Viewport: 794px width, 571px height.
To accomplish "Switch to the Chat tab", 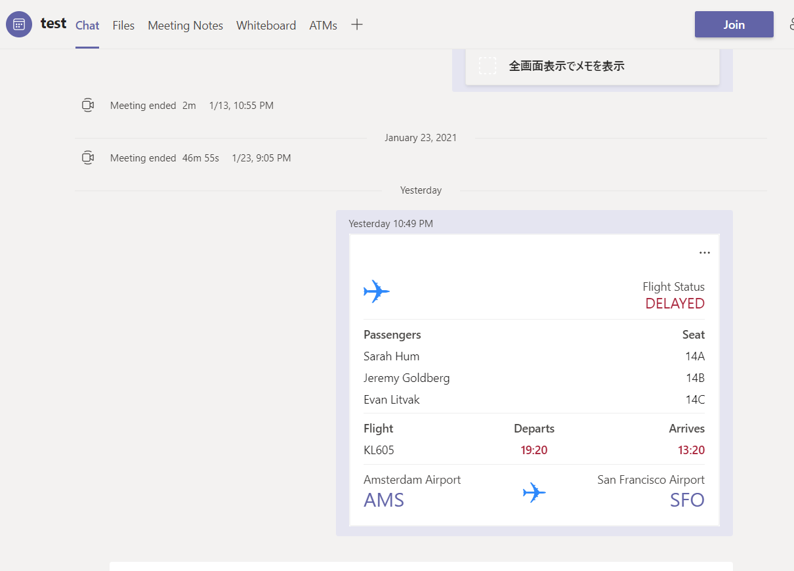I will point(87,26).
